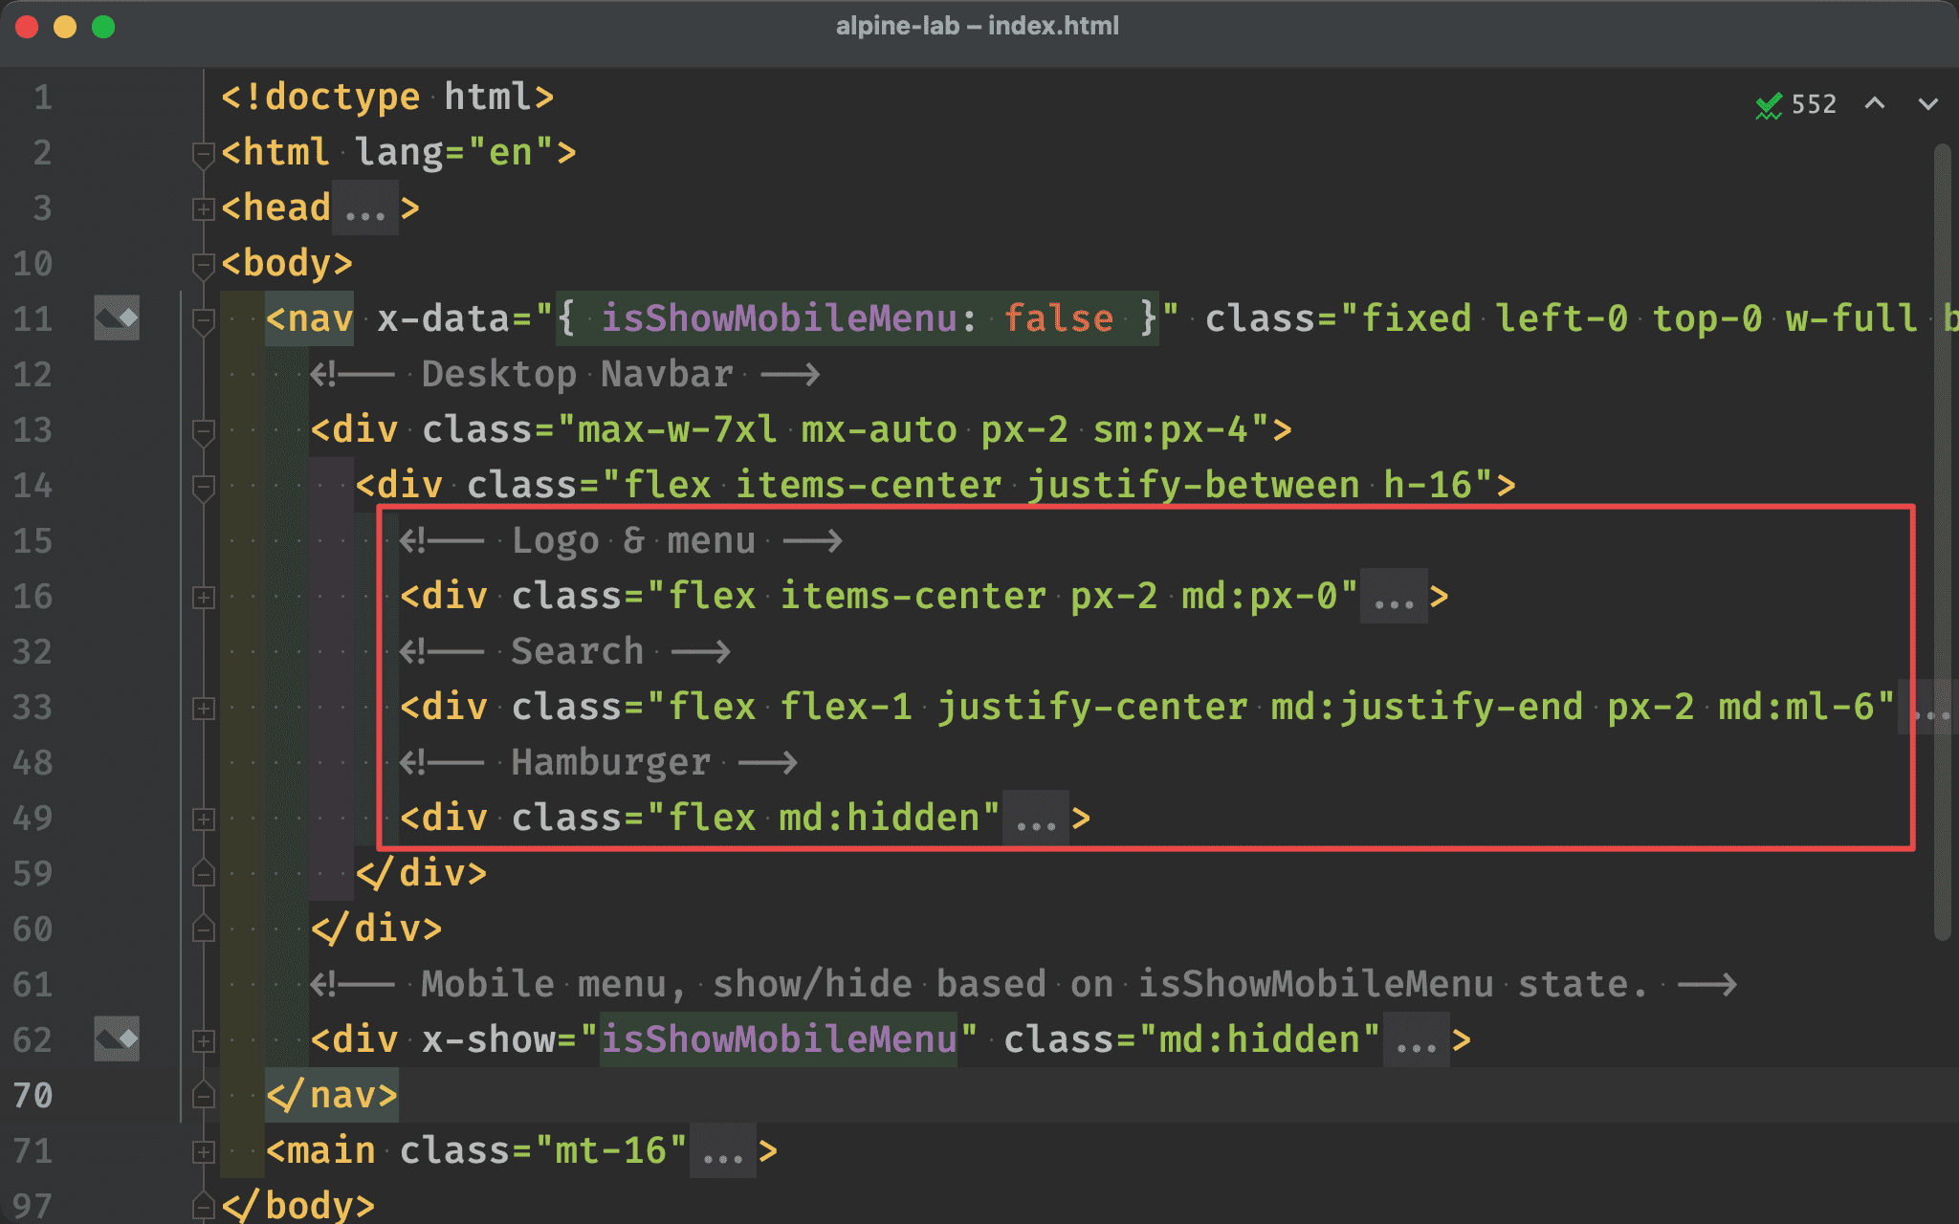Click the Search comment on line 32
The image size is (1959, 1224).
pos(565,651)
